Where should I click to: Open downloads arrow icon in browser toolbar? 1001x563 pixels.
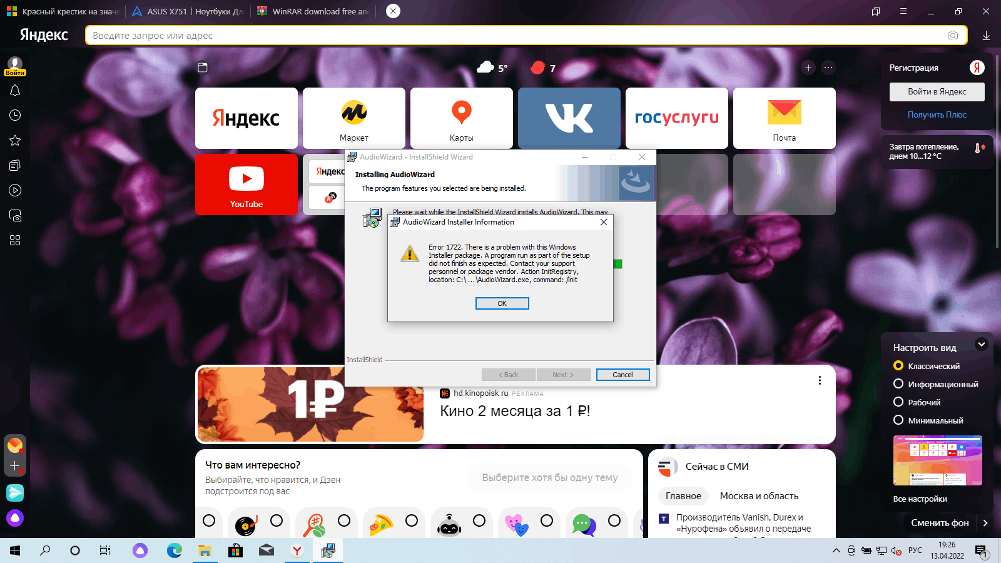point(986,36)
